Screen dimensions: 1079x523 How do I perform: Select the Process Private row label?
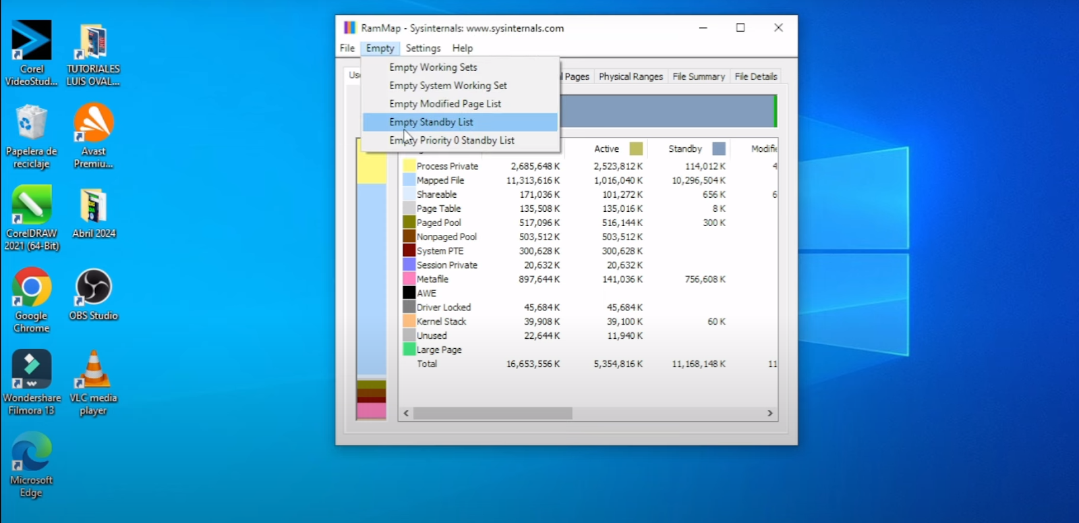(447, 166)
